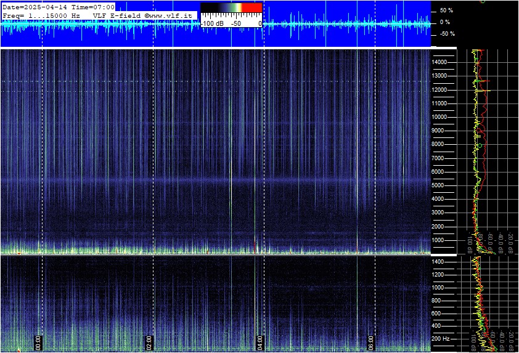The width and height of the screenshot is (519, 353).
Task: Click the Date=2025-04-14 Time=07:00 header text
Action: pos(59,7)
